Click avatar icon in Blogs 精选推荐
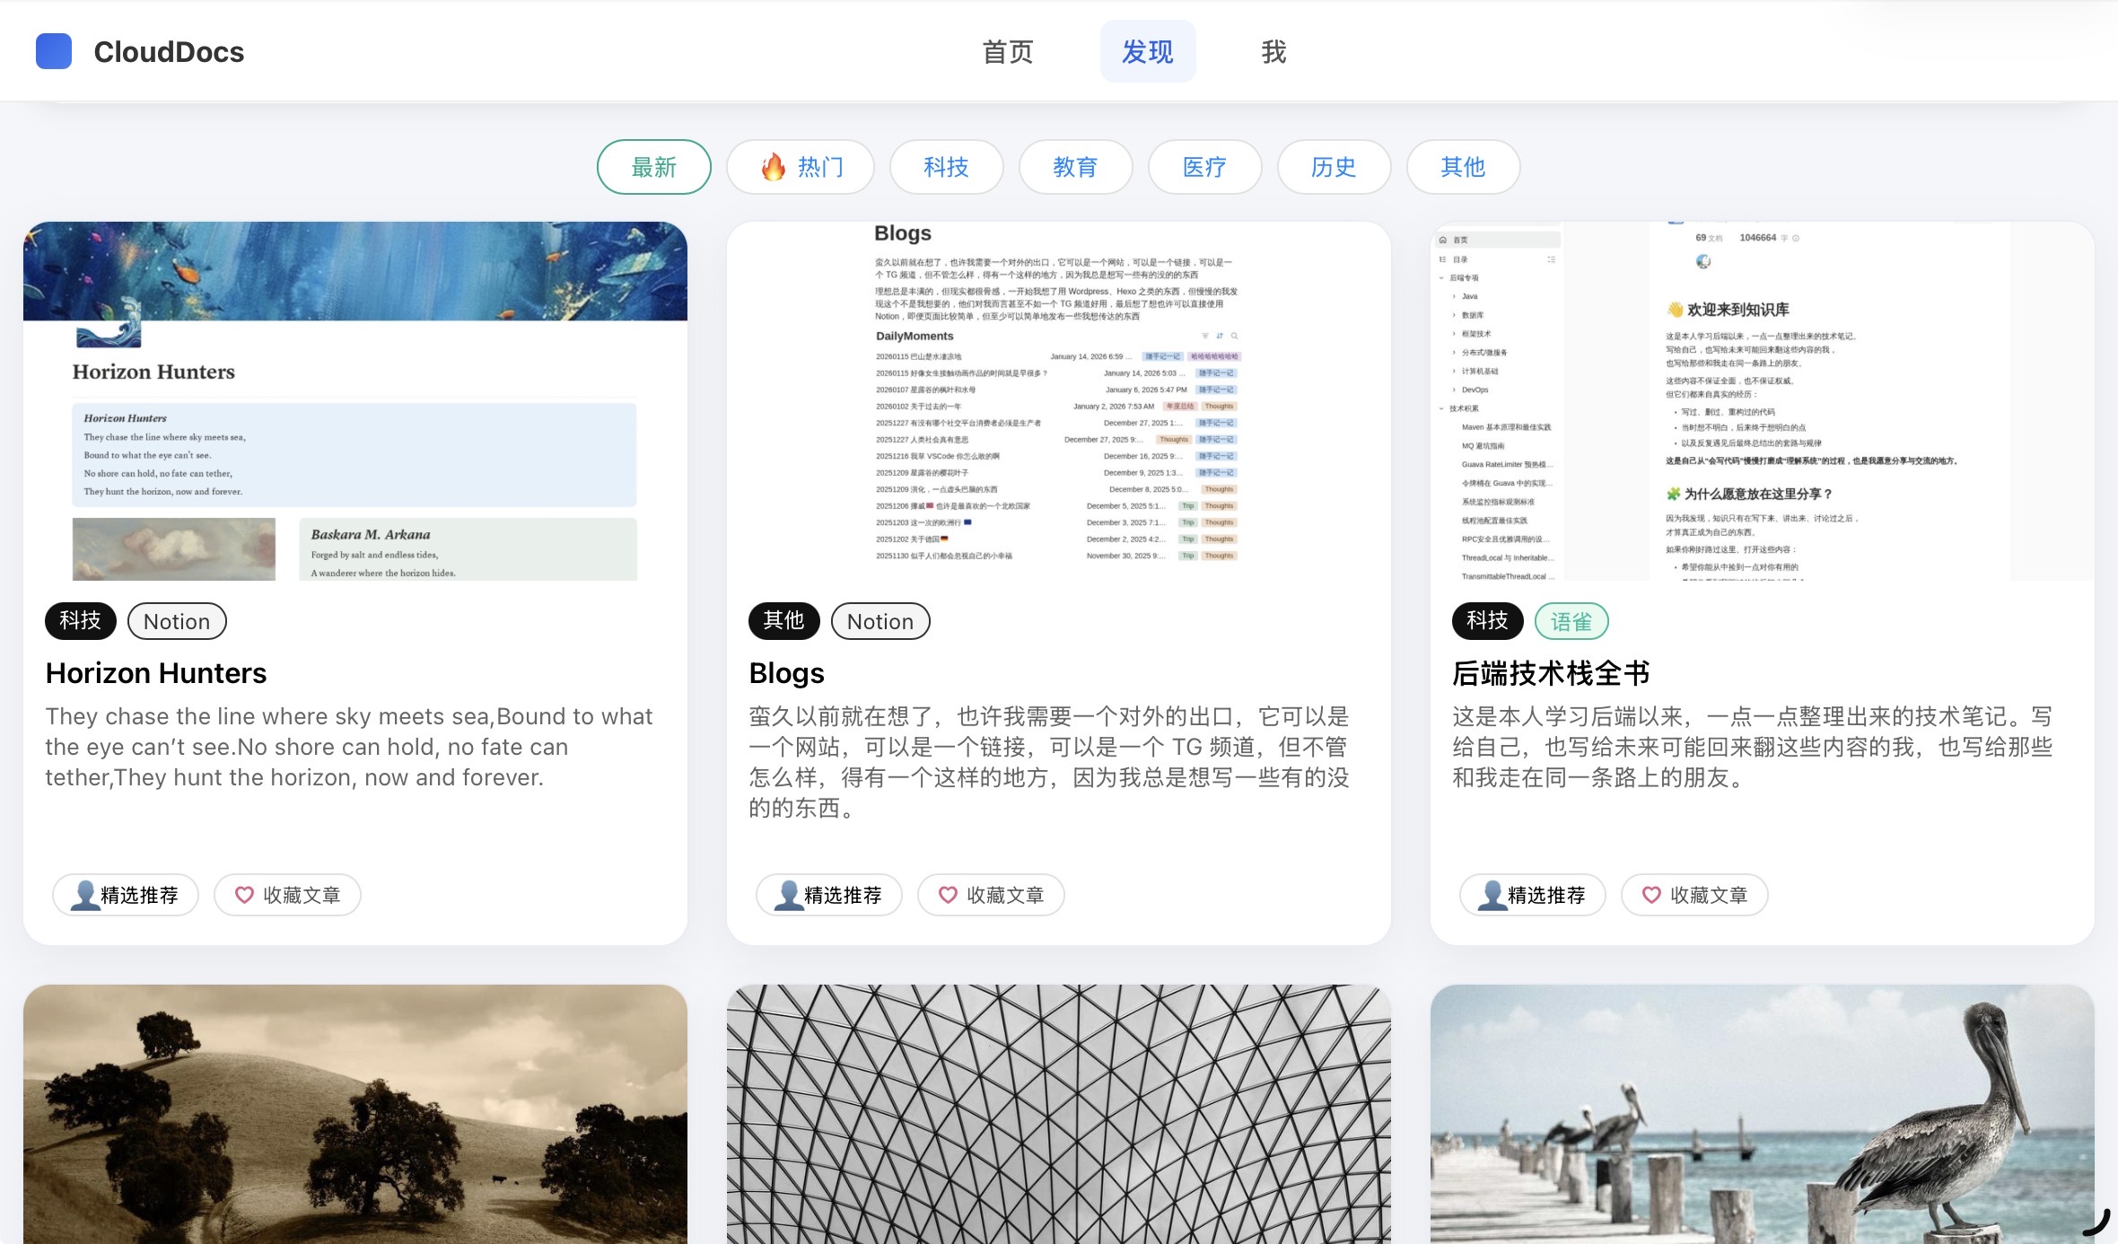 click(789, 895)
